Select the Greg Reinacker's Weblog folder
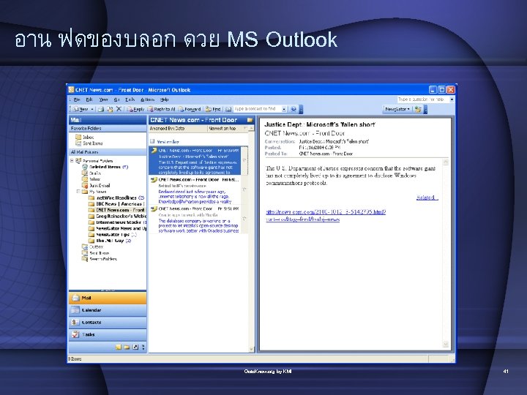 coord(117,216)
